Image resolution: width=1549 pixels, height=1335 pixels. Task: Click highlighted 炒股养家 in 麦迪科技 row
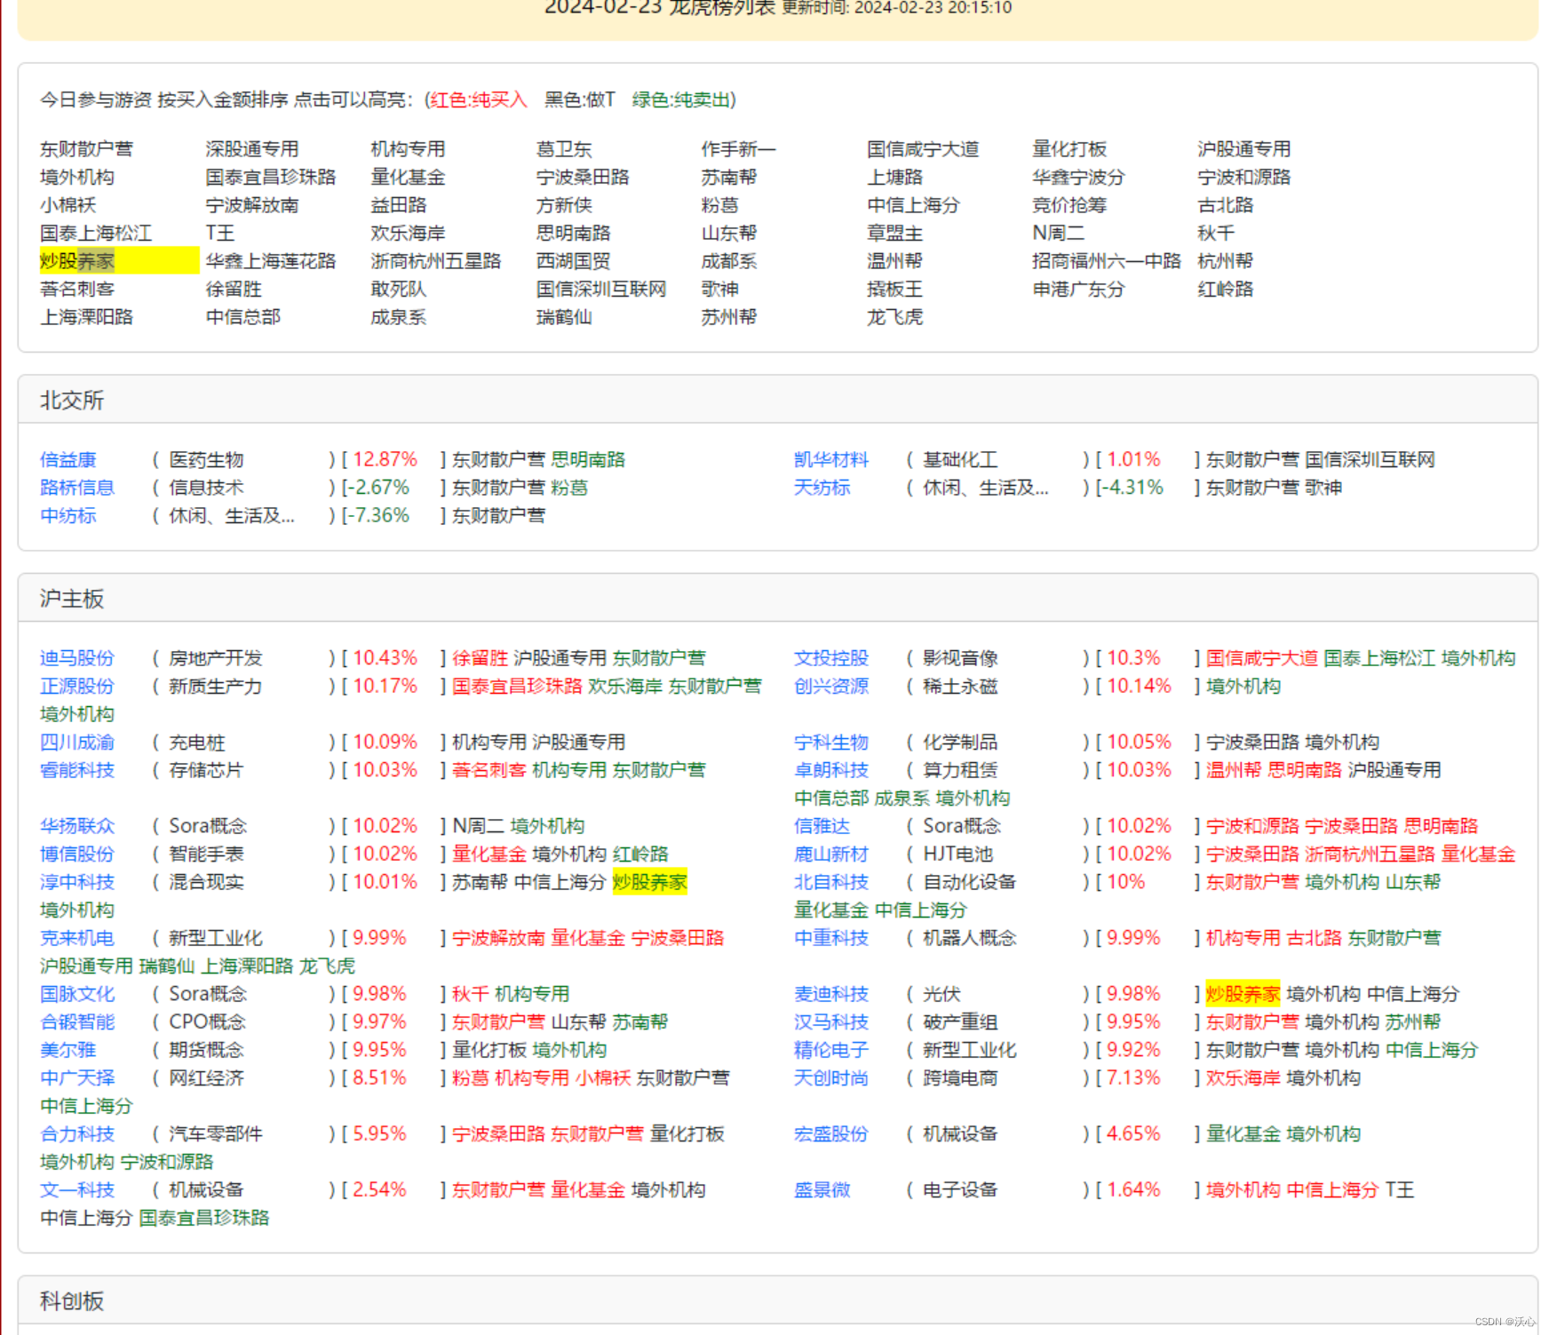click(1243, 994)
